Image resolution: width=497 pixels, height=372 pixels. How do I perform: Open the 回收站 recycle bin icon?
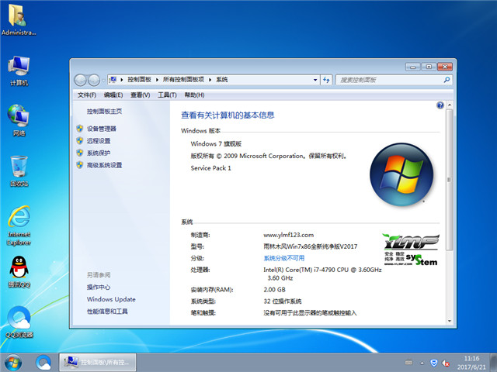coord(19,170)
